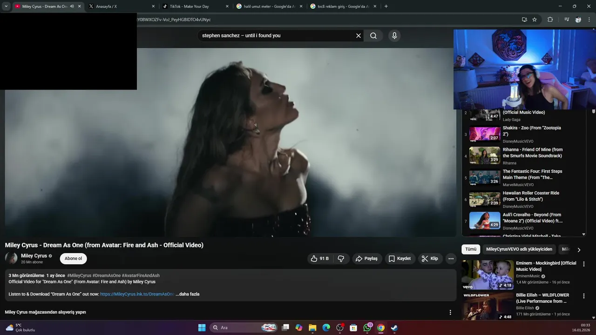Open Billie Eilish WILDFLOWER thumbnail

click(x=488, y=306)
